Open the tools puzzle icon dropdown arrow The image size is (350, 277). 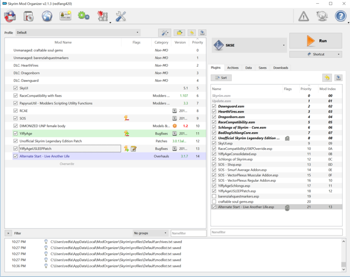coord(110,22)
